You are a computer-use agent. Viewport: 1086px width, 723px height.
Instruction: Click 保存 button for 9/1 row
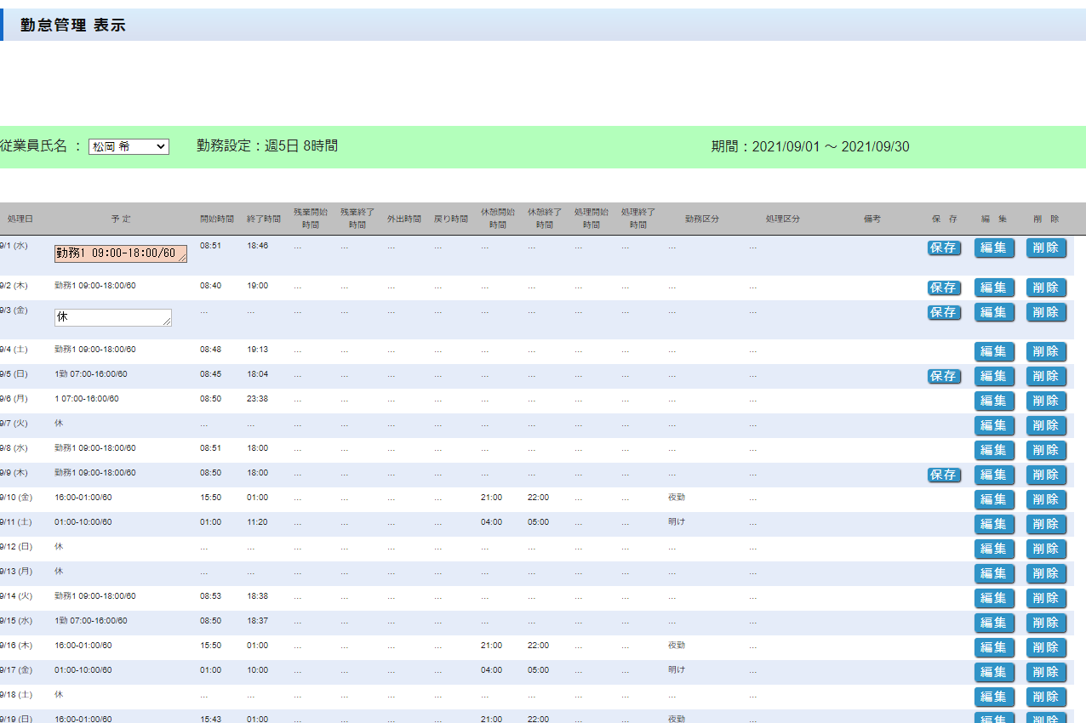[x=944, y=248]
